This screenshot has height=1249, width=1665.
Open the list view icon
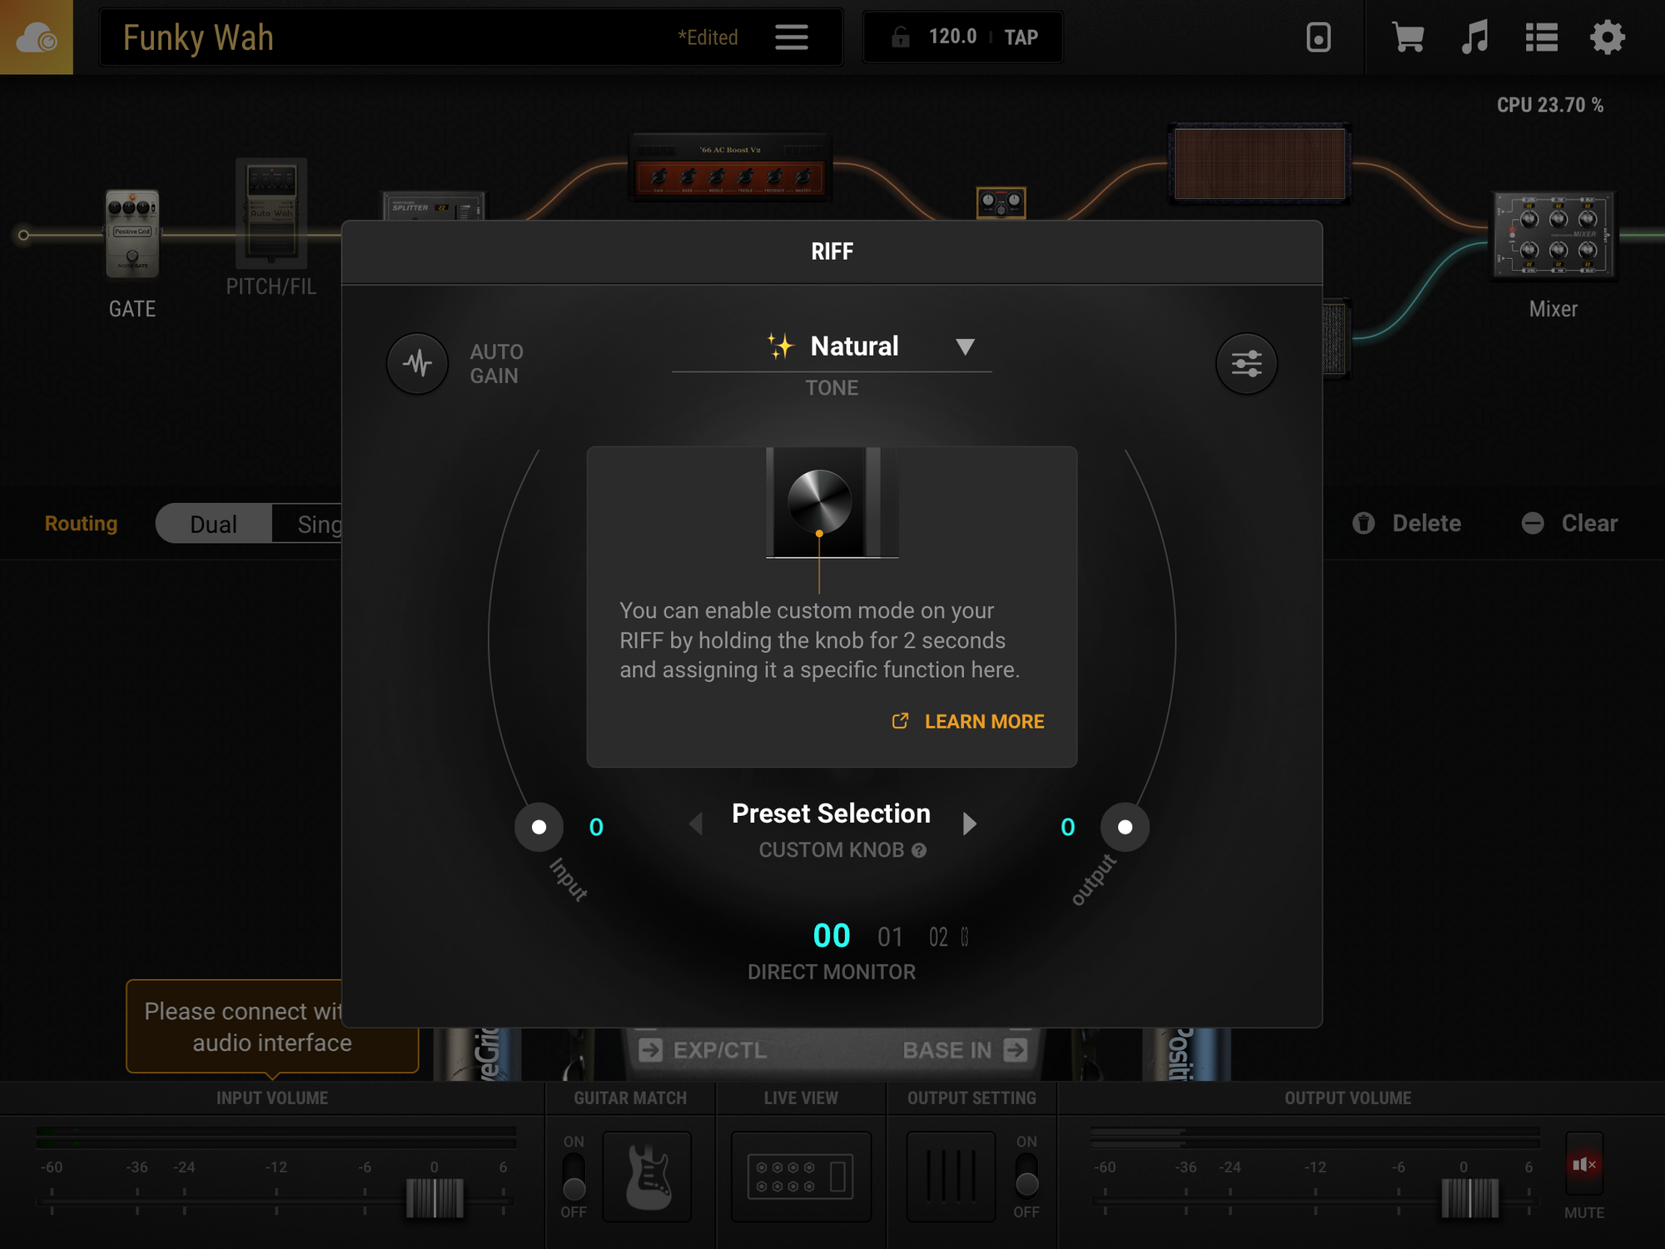click(x=1541, y=37)
